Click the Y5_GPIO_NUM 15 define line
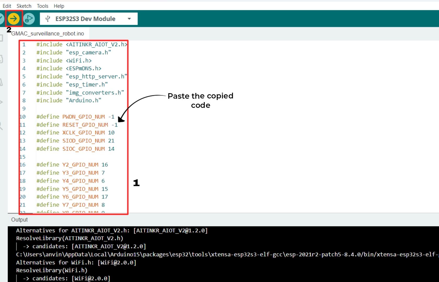This screenshot has height=282, width=439. [72, 189]
